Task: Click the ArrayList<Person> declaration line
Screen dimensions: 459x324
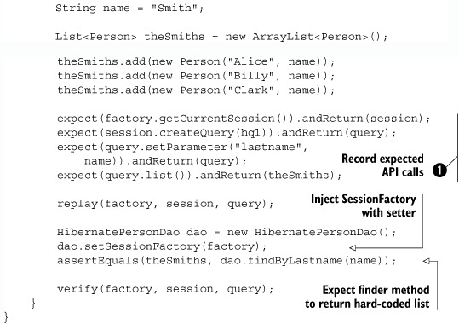Action: 221,37
